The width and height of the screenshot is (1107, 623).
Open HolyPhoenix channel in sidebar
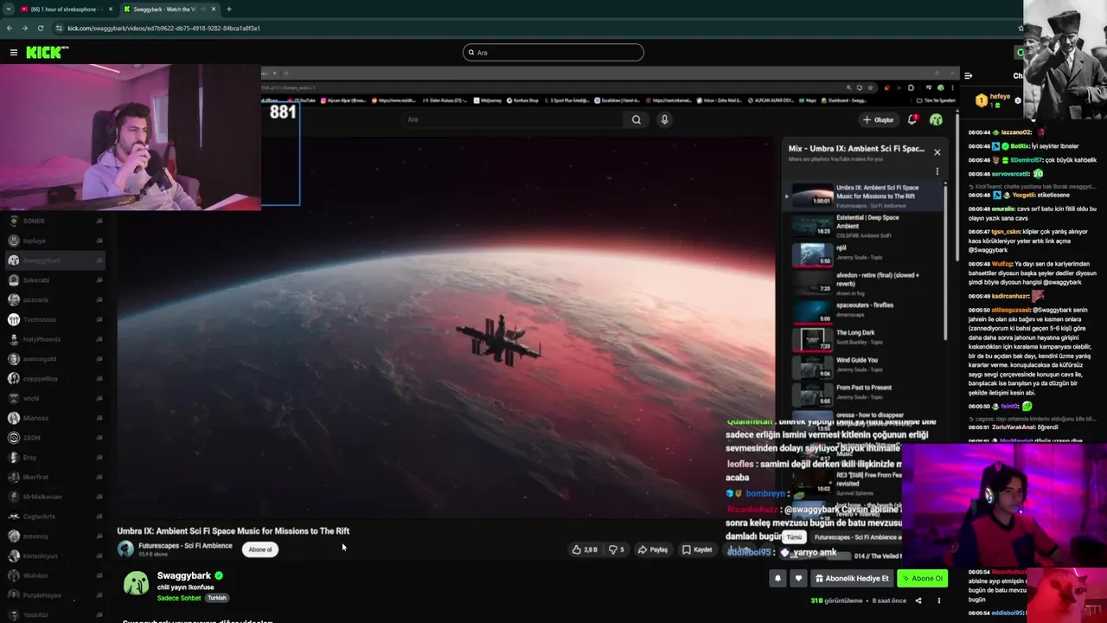[x=54, y=339]
